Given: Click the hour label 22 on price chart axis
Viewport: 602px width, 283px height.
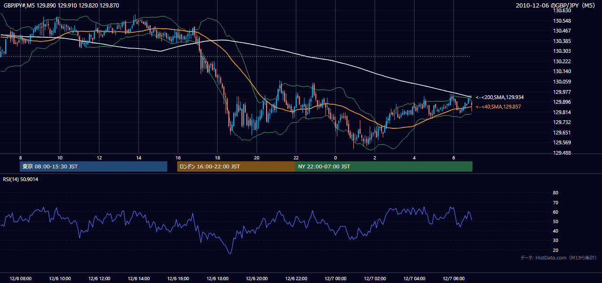Looking at the screenshot, I should (x=296, y=158).
